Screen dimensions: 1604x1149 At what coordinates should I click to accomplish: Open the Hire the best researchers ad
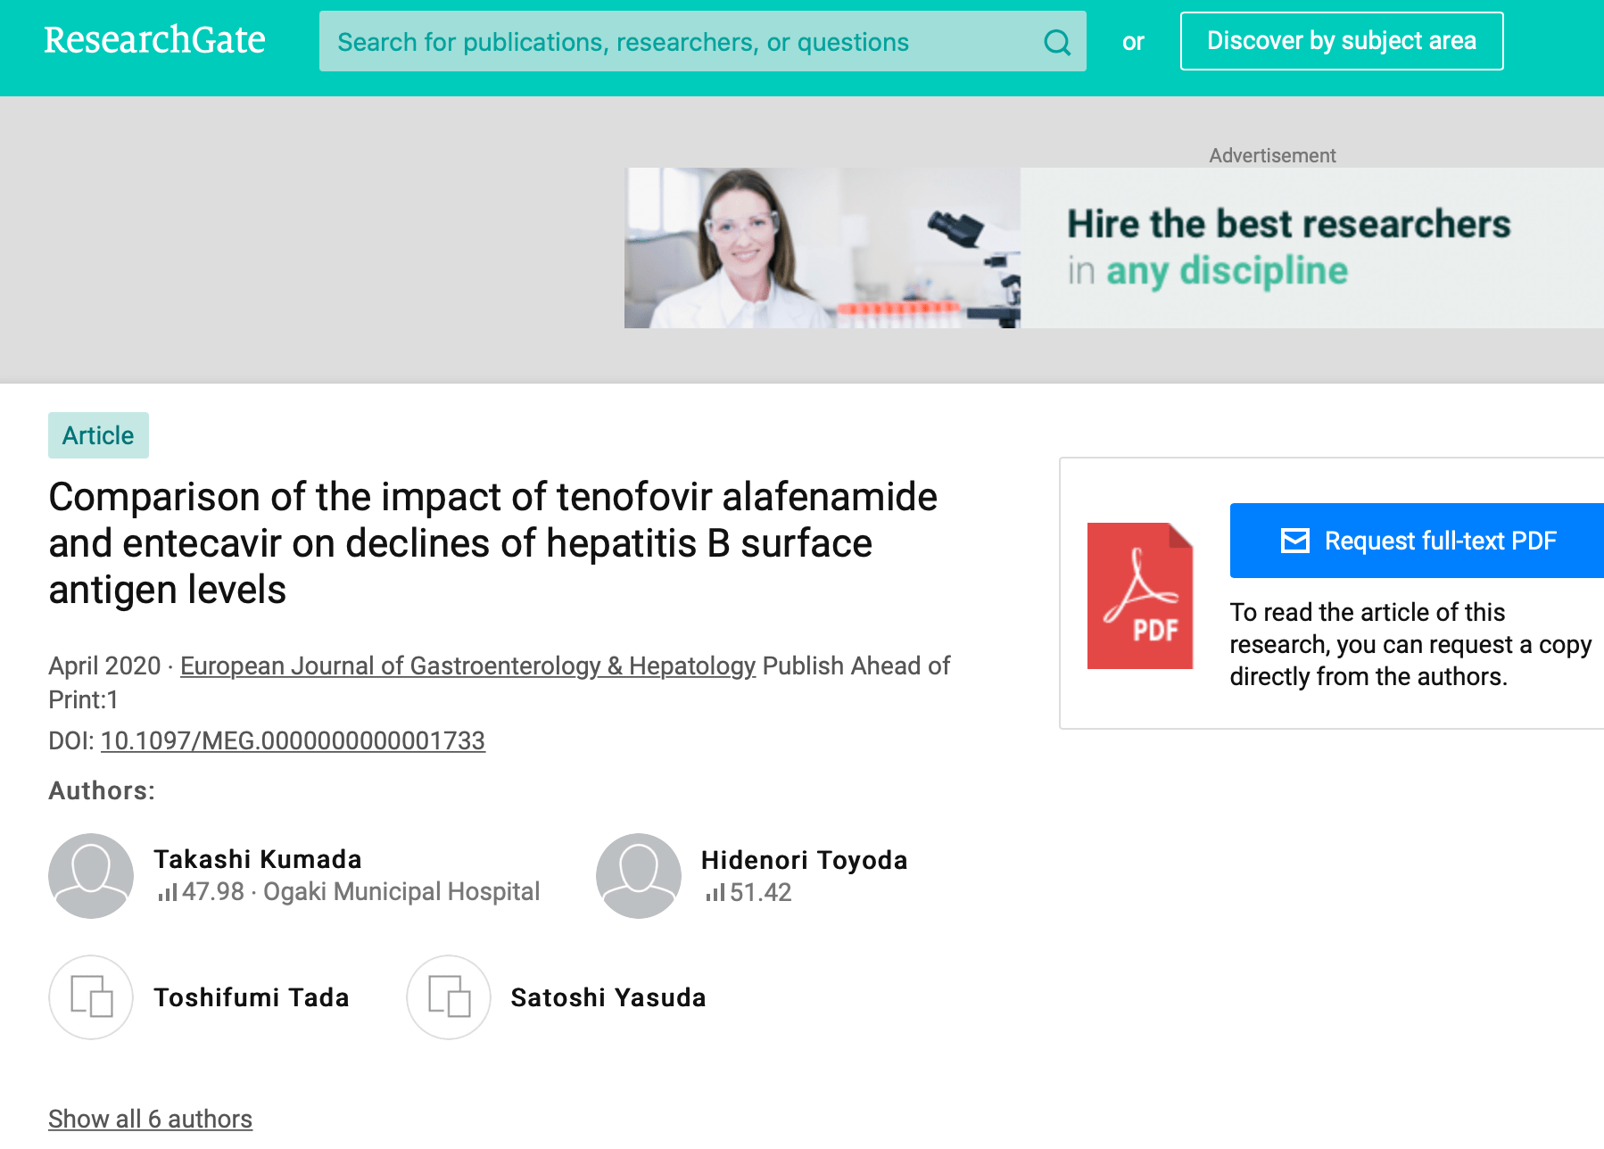1114,248
